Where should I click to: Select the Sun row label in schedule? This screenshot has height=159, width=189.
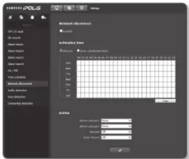(68, 63)
